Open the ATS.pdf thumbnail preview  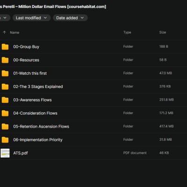[5, 153]
